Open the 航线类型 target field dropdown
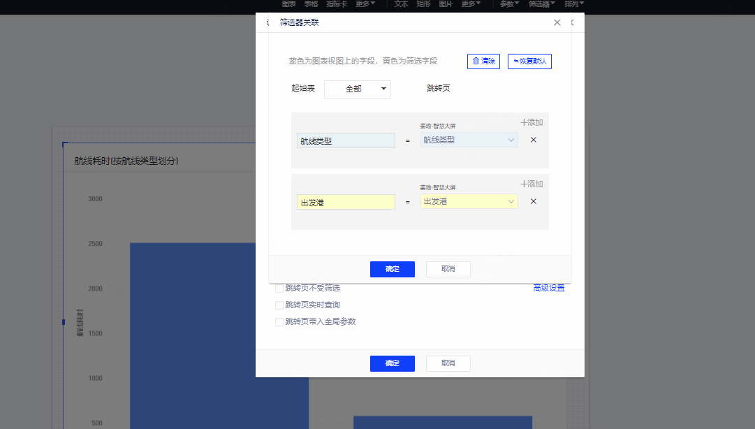 (x=469, y=140)
